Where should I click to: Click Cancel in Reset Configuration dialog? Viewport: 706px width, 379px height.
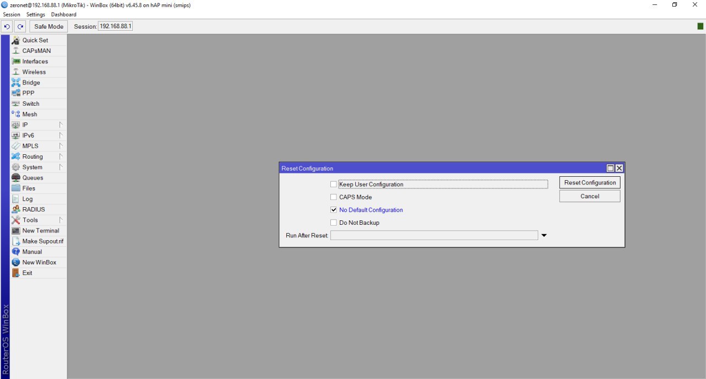point(590,196)
